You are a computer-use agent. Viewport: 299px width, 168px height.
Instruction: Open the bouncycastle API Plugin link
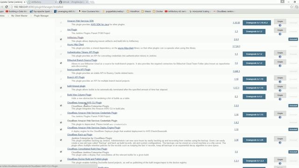pyautogui.click(x=79, y=70)
